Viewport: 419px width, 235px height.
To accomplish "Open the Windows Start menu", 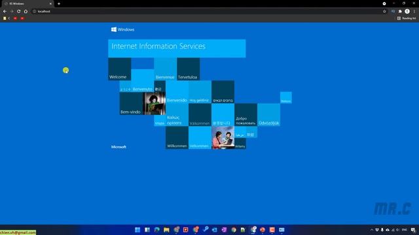I will click(x=137, y=230).
